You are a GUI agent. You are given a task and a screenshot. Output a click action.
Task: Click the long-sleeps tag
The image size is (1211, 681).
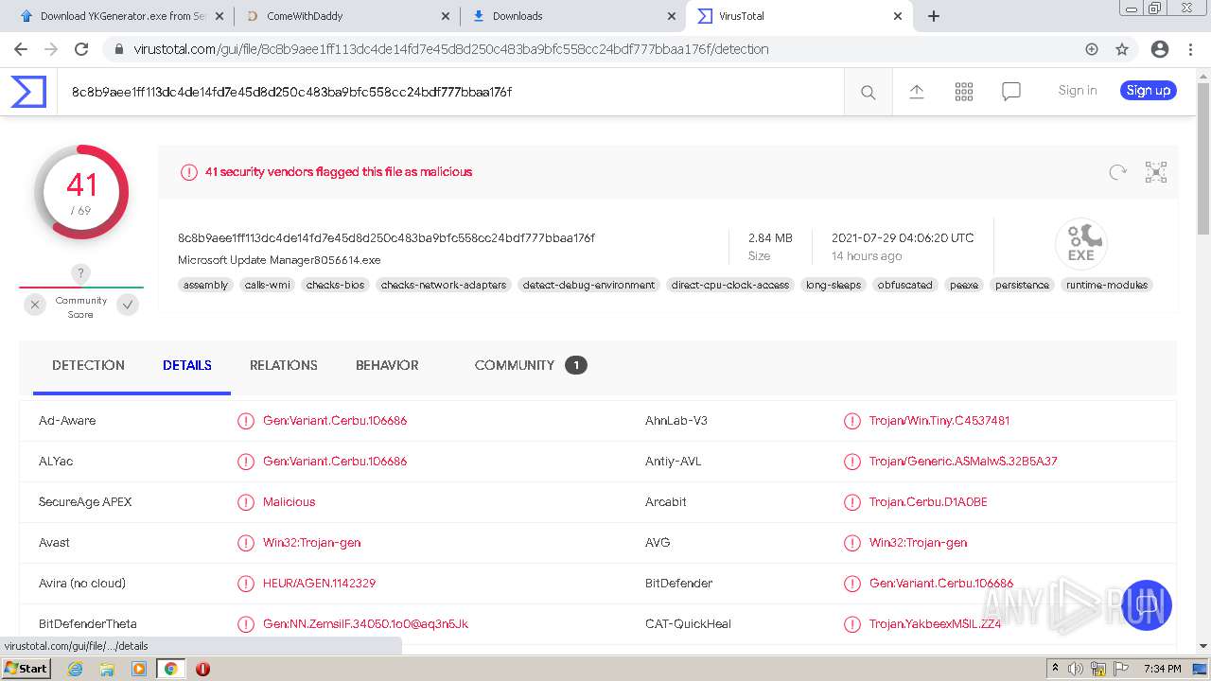(834, 285)
